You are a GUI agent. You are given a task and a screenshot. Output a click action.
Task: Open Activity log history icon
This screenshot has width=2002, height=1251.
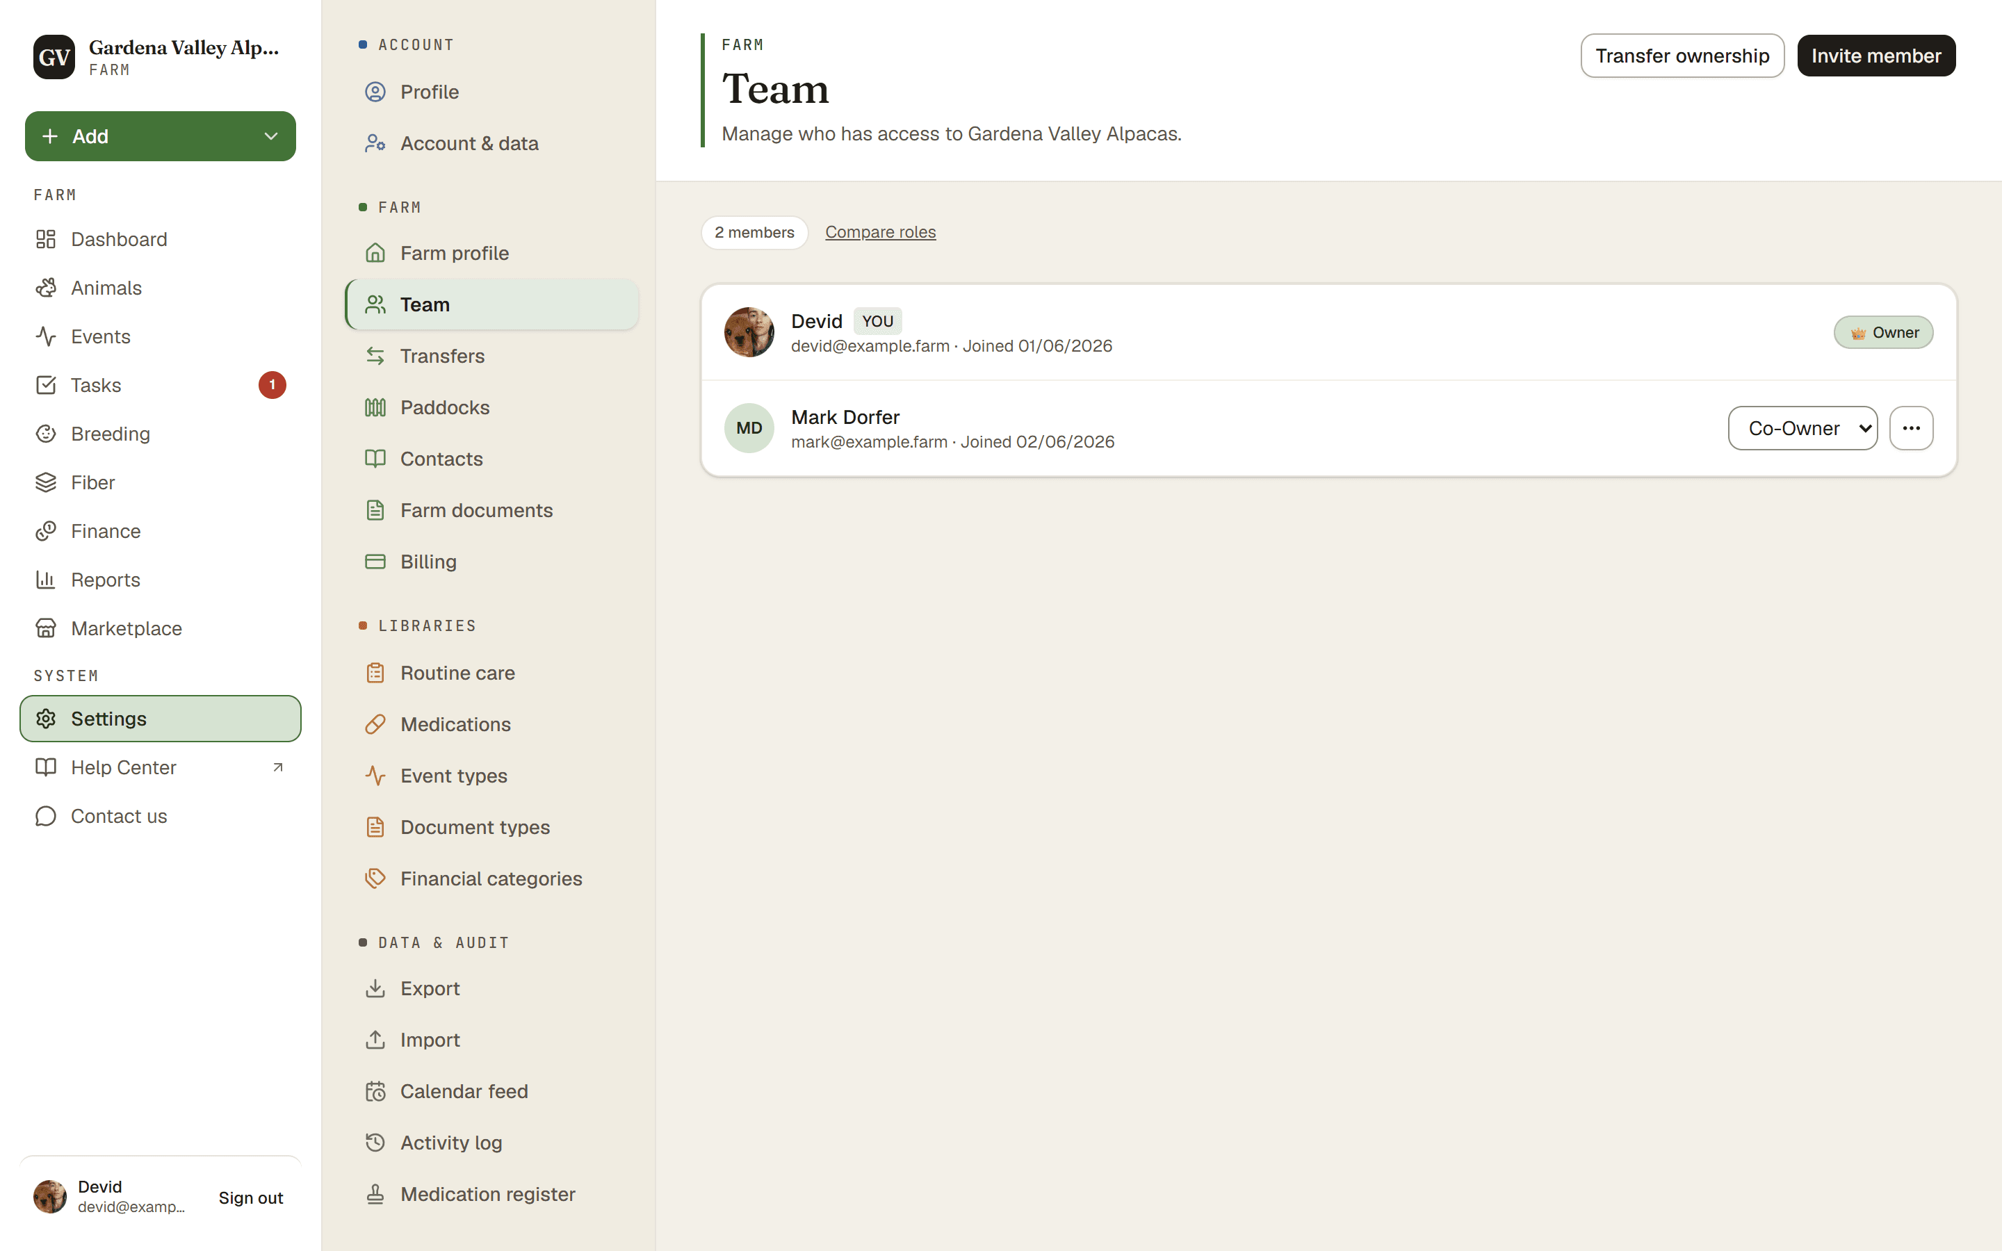[x=375, y=1143]
